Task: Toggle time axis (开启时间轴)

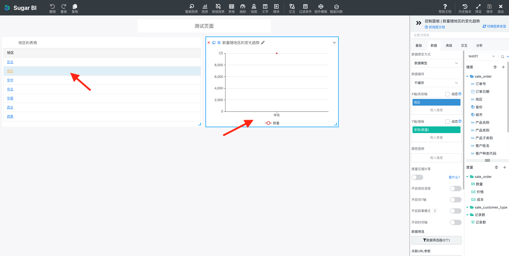Action: click(455, 222)
